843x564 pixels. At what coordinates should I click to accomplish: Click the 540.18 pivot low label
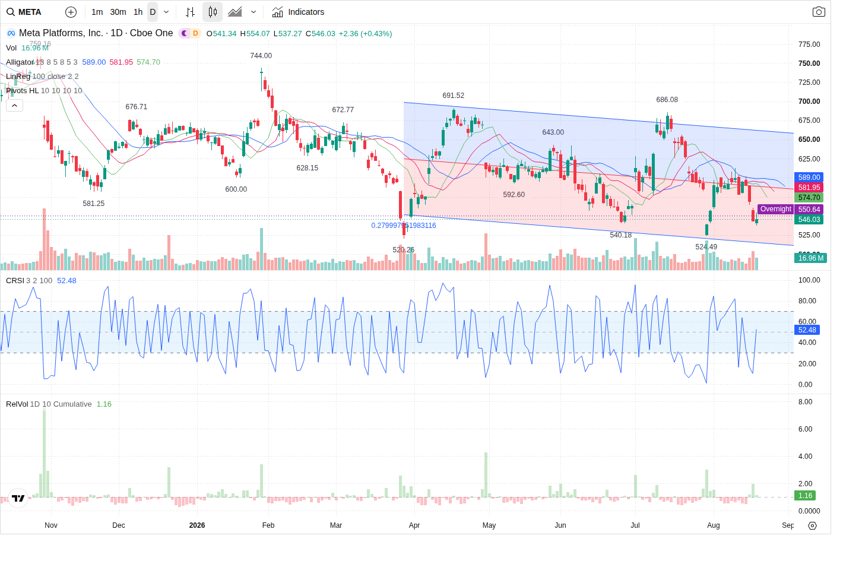tap(621, 235)
